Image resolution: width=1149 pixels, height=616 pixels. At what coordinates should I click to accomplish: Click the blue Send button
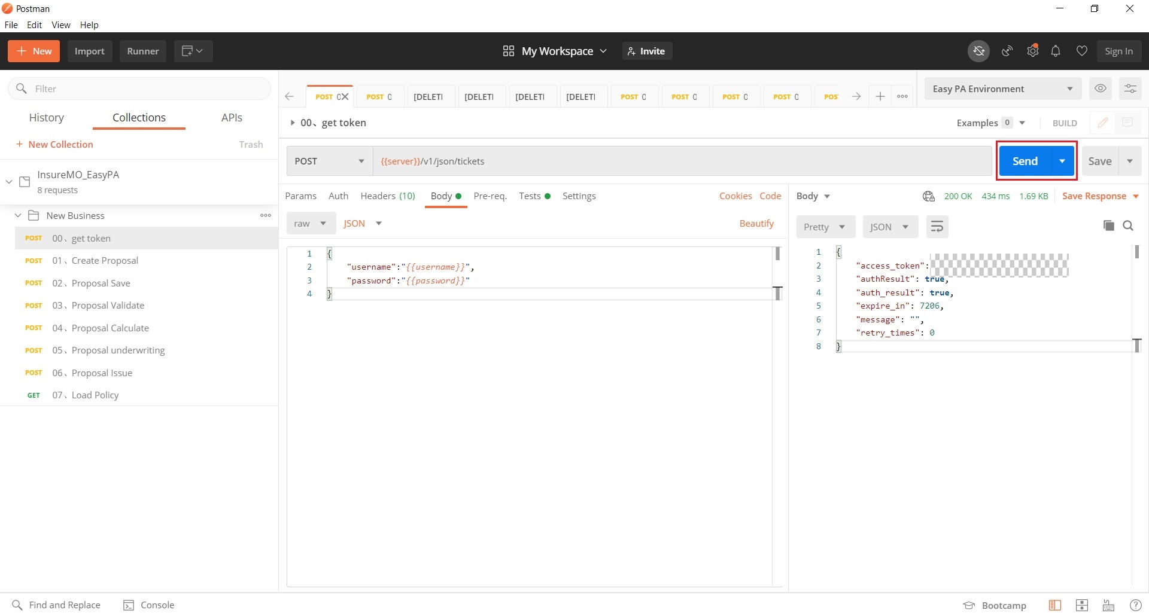[1025, 161]
